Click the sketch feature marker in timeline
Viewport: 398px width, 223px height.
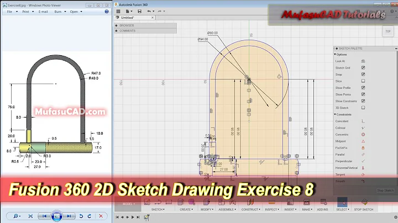tap(146, 217)
